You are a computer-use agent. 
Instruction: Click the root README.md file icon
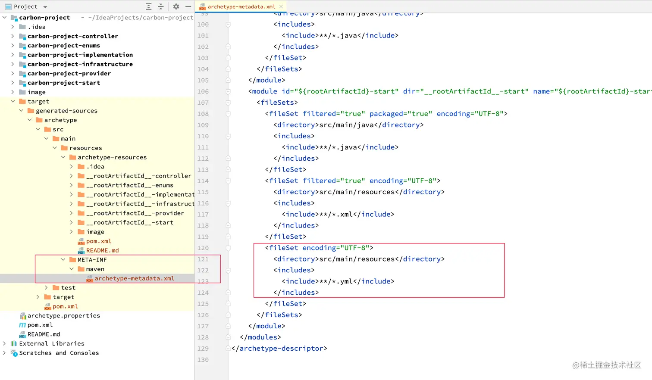click(22, 334)
